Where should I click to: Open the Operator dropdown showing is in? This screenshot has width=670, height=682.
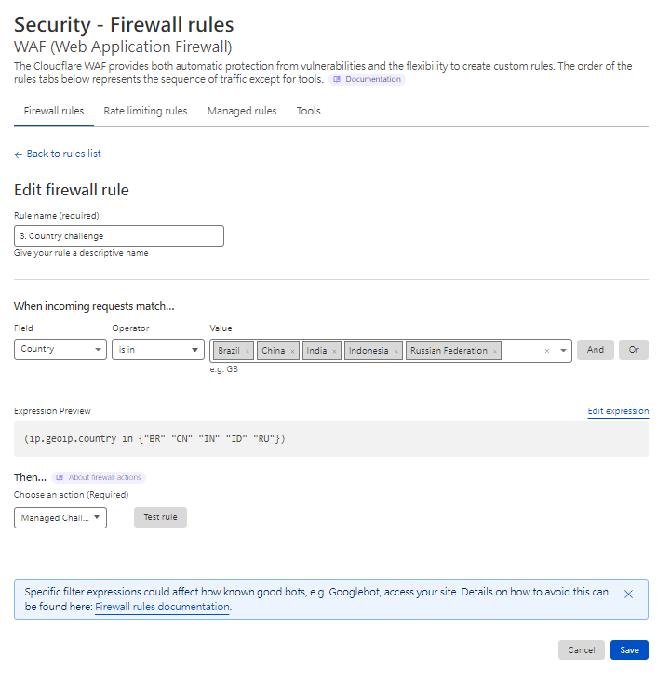pos(156,350)
